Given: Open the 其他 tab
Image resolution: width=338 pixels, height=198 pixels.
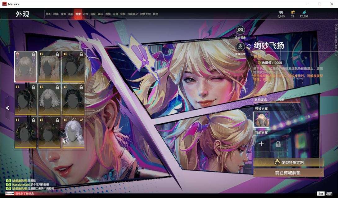Looking at the screenshot, I should tap(155, 14).
